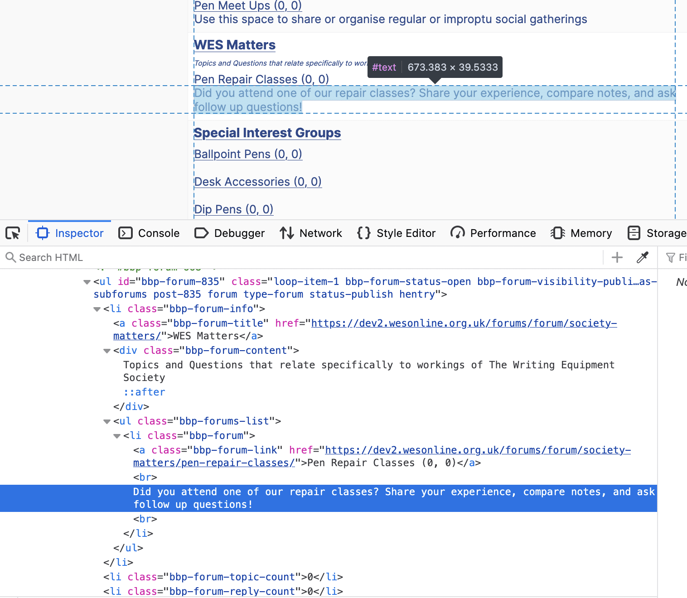Open the Storage tab
The image size is (687, 598).
click(x=657, y=233)
